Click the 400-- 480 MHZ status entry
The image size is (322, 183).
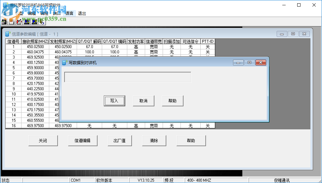click(x=216, y=180)
